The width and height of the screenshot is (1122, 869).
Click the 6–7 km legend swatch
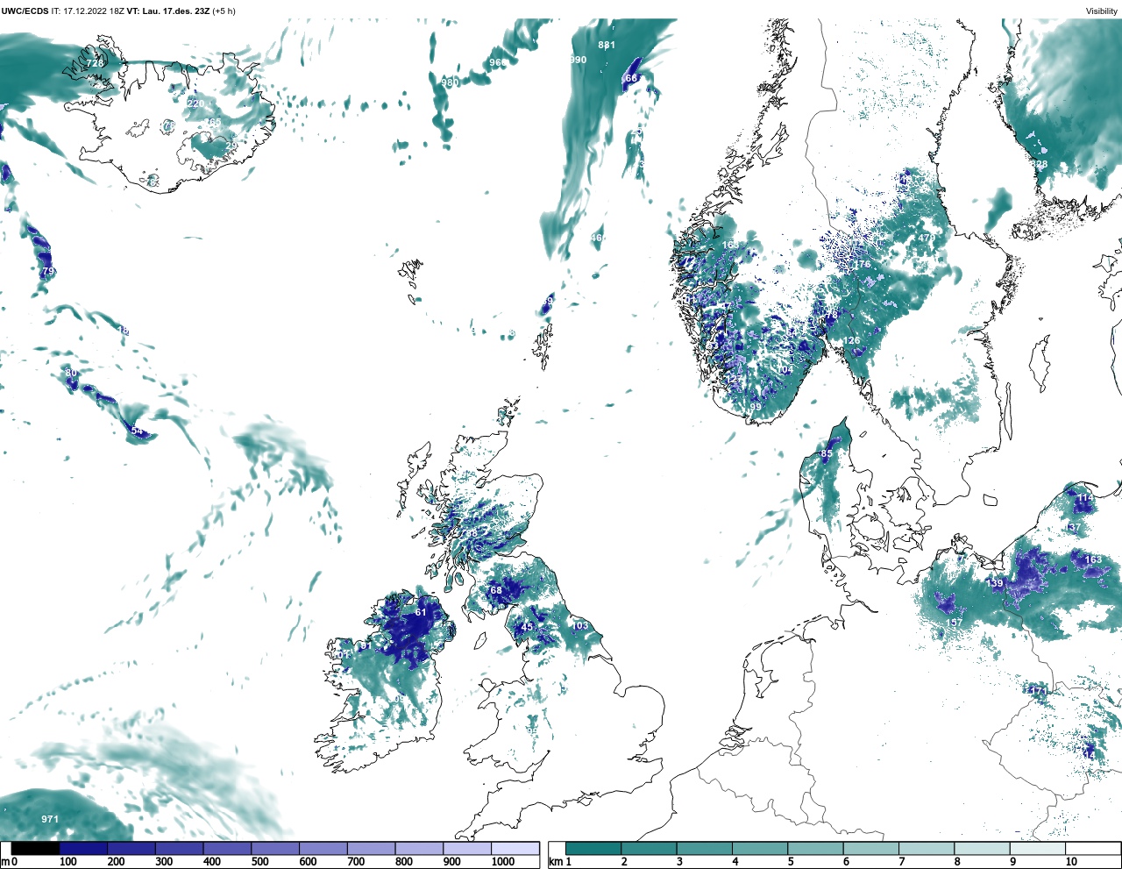tap(871, 848)
